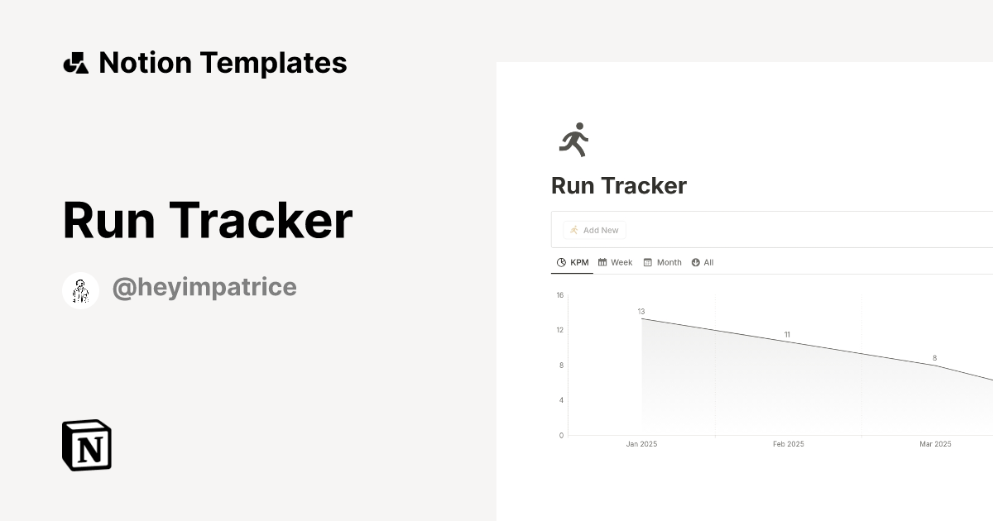Select the calendar icon beside Week
This screenshot has height=521, width=993.
point(602,262)
